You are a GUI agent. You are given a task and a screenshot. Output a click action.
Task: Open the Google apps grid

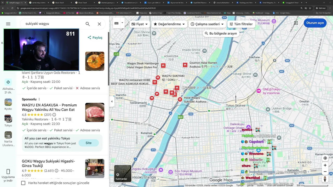296,23
